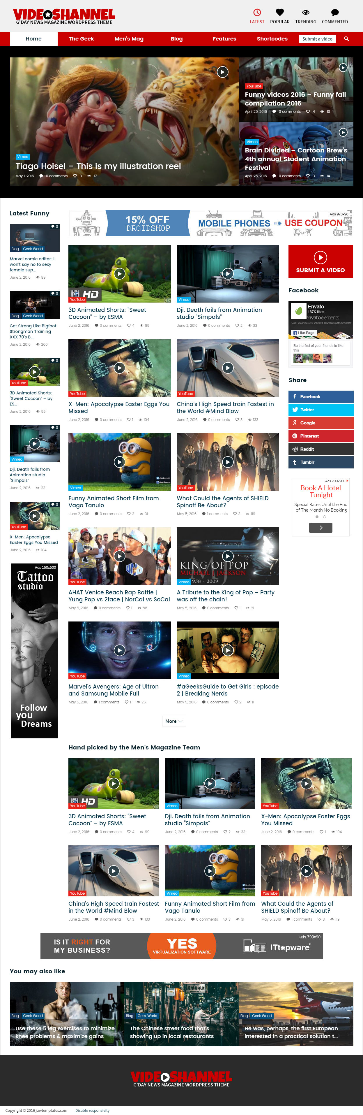Like the Dji. Death fails post in main grid

coord(237,326)
